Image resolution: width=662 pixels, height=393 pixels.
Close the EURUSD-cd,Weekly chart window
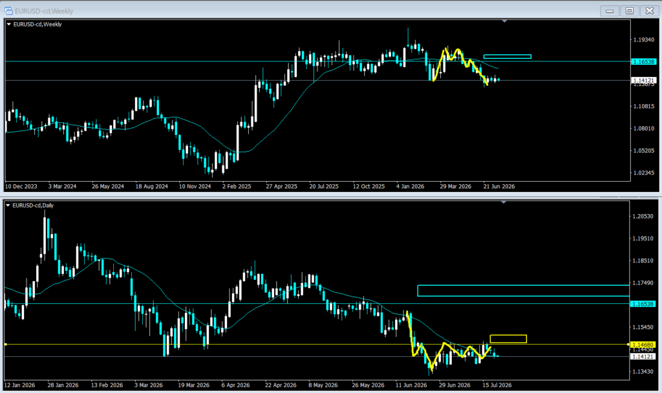[649, 11]
